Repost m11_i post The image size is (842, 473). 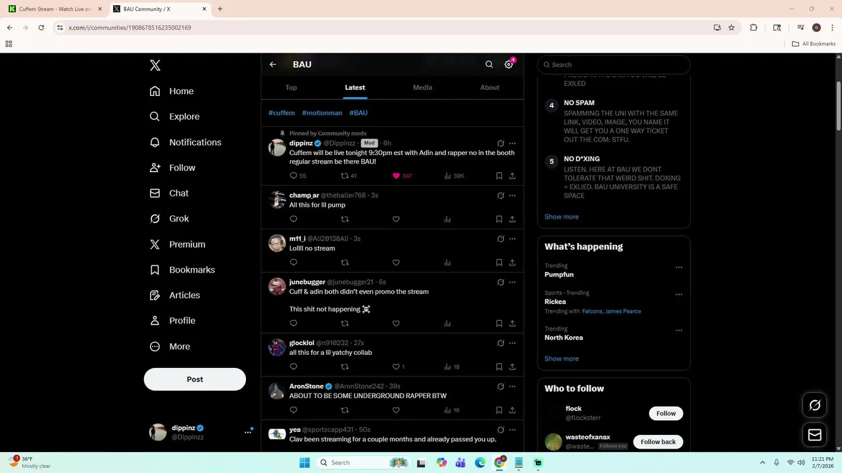pyautogui.click(x=344, y=262)
